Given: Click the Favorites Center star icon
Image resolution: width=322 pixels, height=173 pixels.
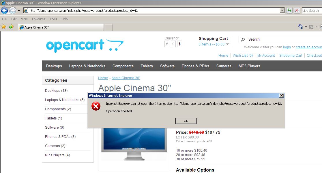Looking at the screenshot, I should click(4, 27).
